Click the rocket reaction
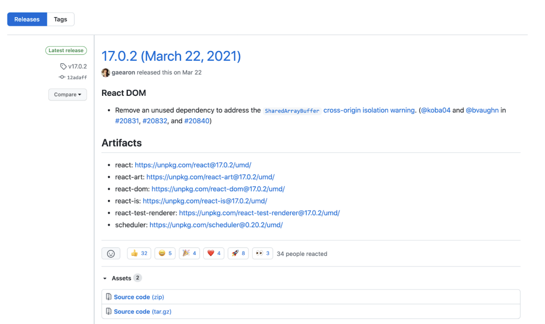This screenshot has width=545, height=324. pos(238,254)
